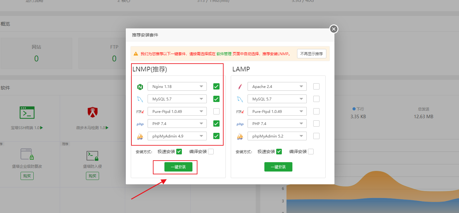Click 购买 under 堡塔企业级防篡改
Screen dimensions: 459x213
pos(27,176)
